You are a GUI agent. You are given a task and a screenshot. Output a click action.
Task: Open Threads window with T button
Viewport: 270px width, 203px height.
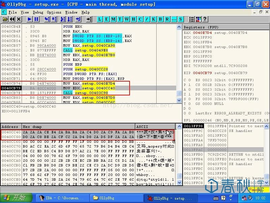pos(120,19)
